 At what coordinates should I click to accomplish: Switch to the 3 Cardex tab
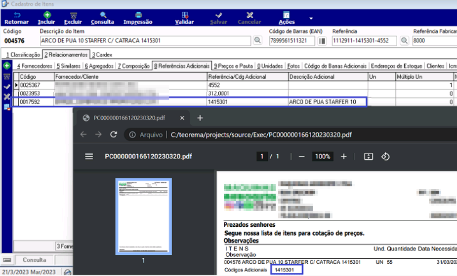(102, 55)
